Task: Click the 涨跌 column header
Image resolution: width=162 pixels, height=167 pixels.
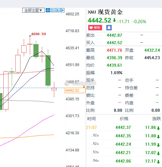Action: [157, 119]
